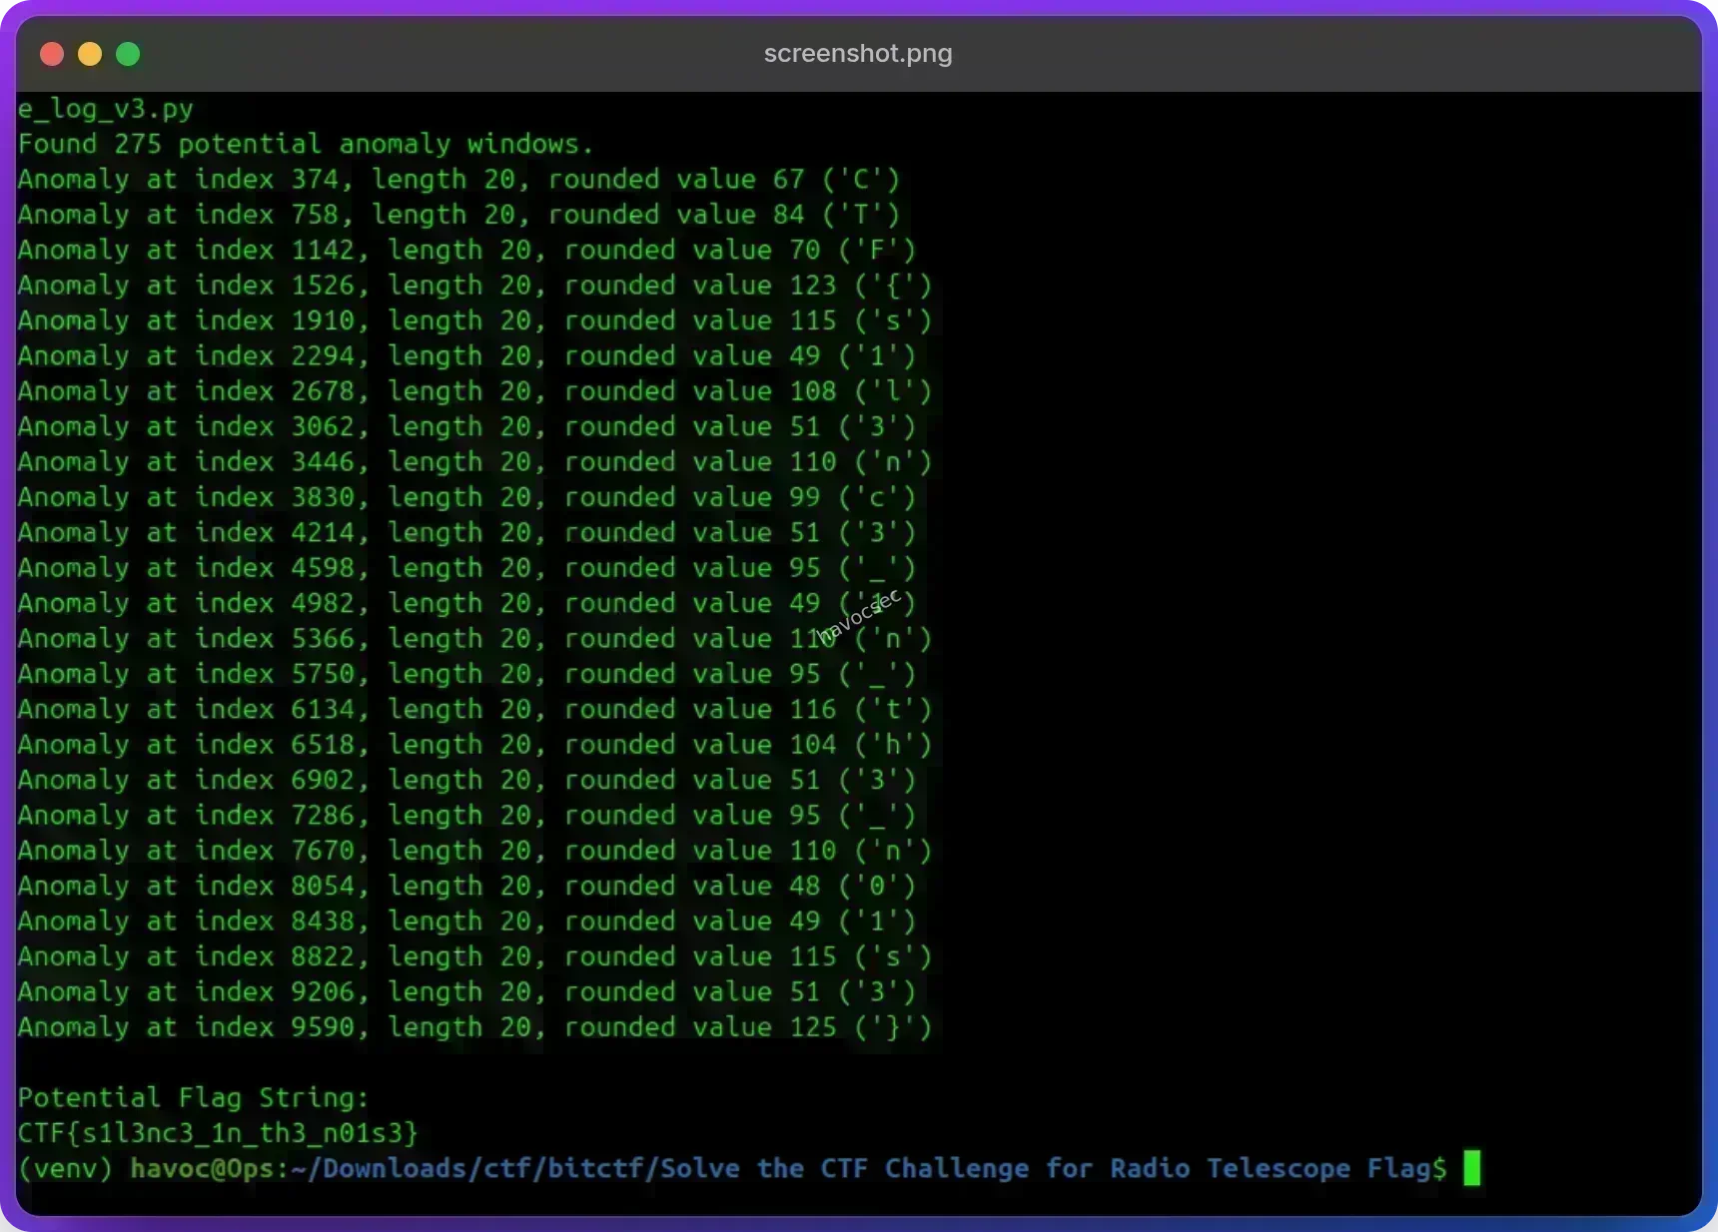Select the line for anomaly index 2294
Viewport: 1718px width, 1232px height.
click(467, 356)
